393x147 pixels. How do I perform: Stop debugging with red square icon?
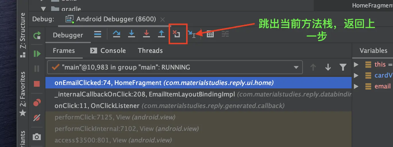click(x=37, y=84)
